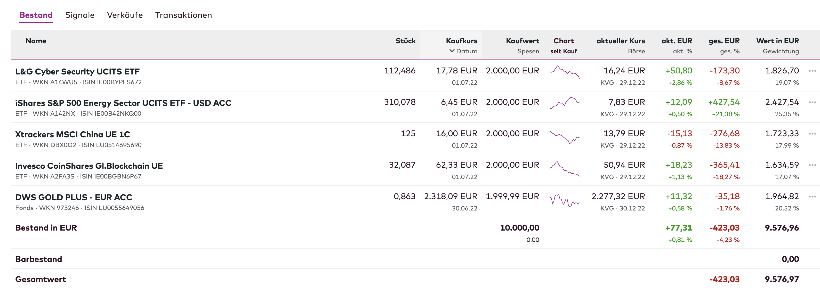The height and width of the screenshot is (288, 820).
Task: Open Invesco CoinShares Gl.Blockchain UE link
Action: pos(89,166)
